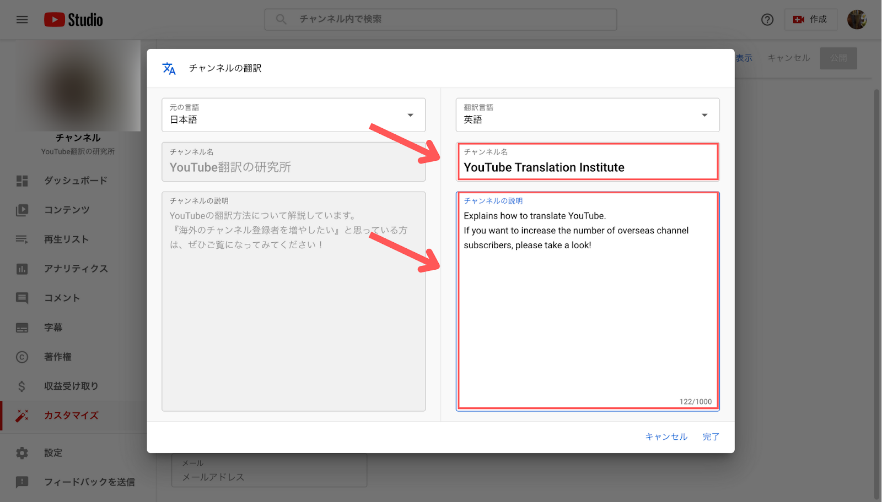The width and height of the screenshot is (882, 502).
Task: Click the playlist lines icon
Action: [22, 239]
